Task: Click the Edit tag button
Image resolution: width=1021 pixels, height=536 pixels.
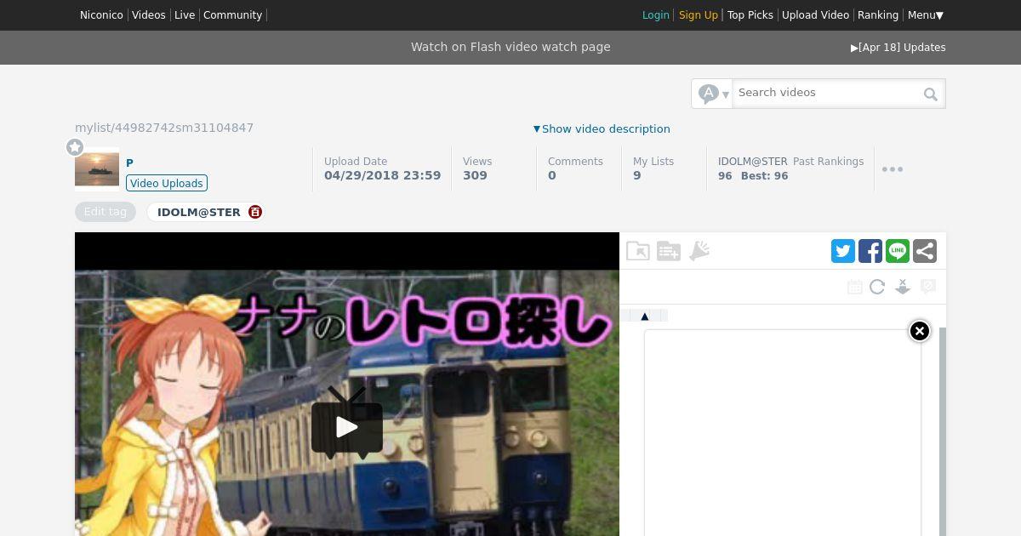Action: tap(106, 212)
